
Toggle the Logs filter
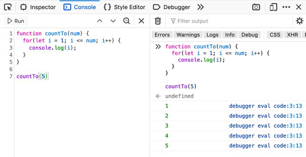tap(212, 35)
